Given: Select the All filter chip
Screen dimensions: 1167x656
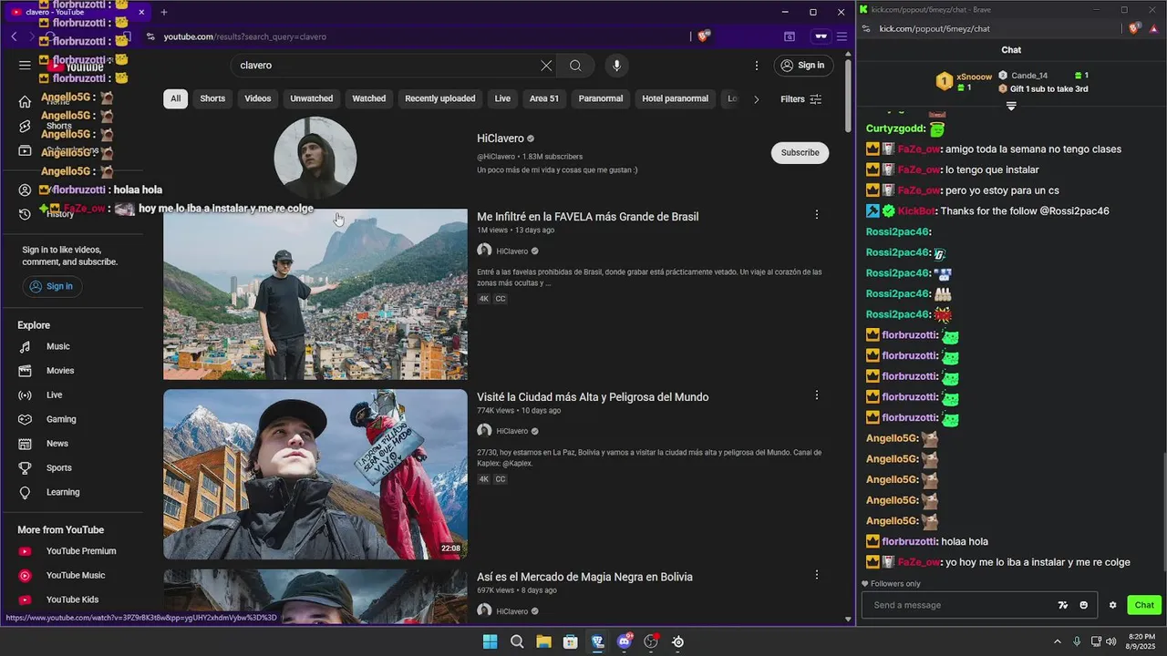Looking at the screenshot, I should [175, 98].
